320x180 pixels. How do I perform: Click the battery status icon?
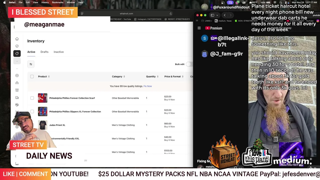point(269,2)
